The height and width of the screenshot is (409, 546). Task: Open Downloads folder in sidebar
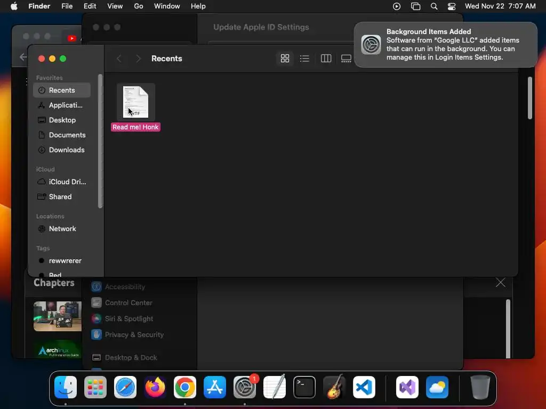pyautogui.click(x=62, y=150)
